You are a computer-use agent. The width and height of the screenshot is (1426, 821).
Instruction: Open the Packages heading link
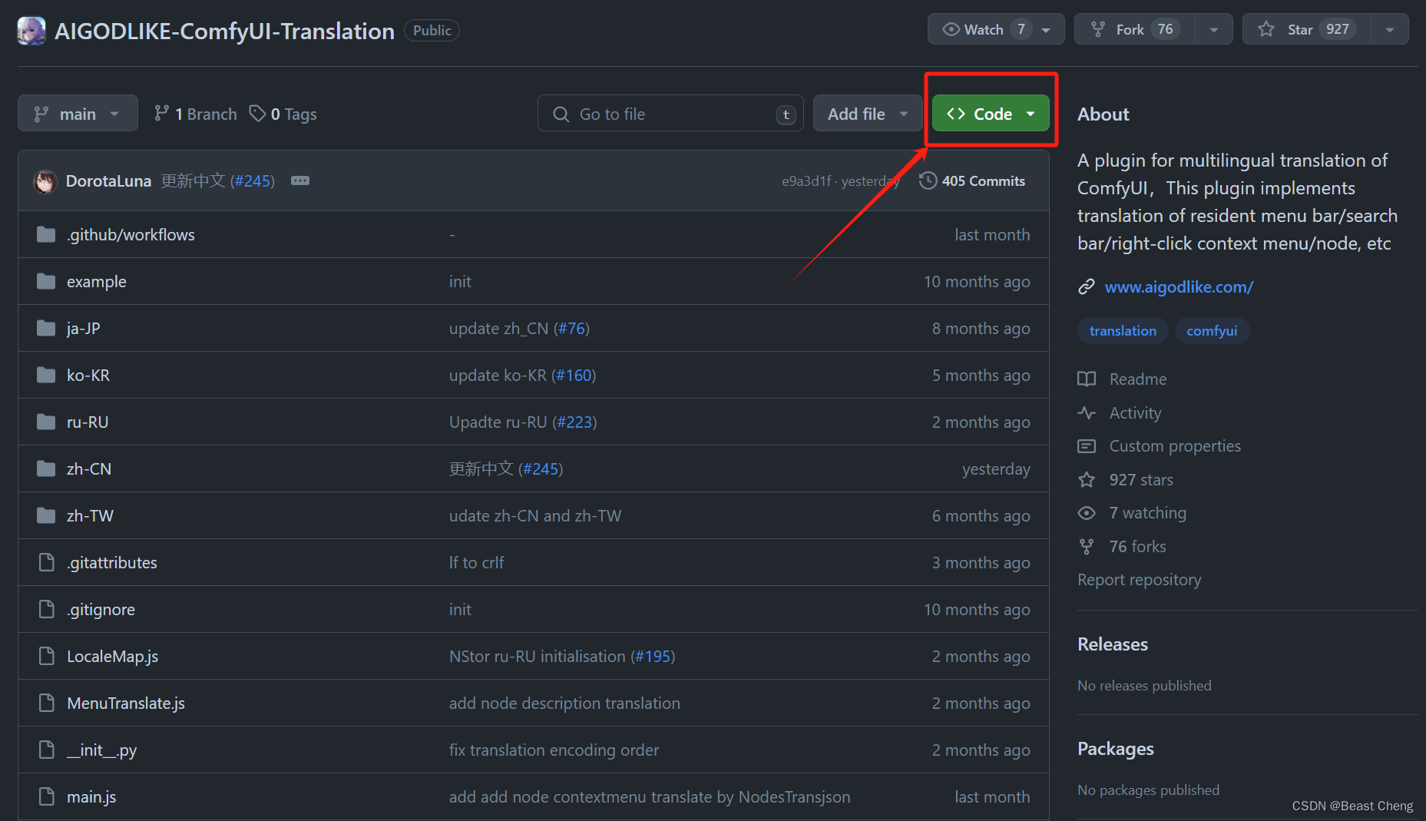point(1116,749)
